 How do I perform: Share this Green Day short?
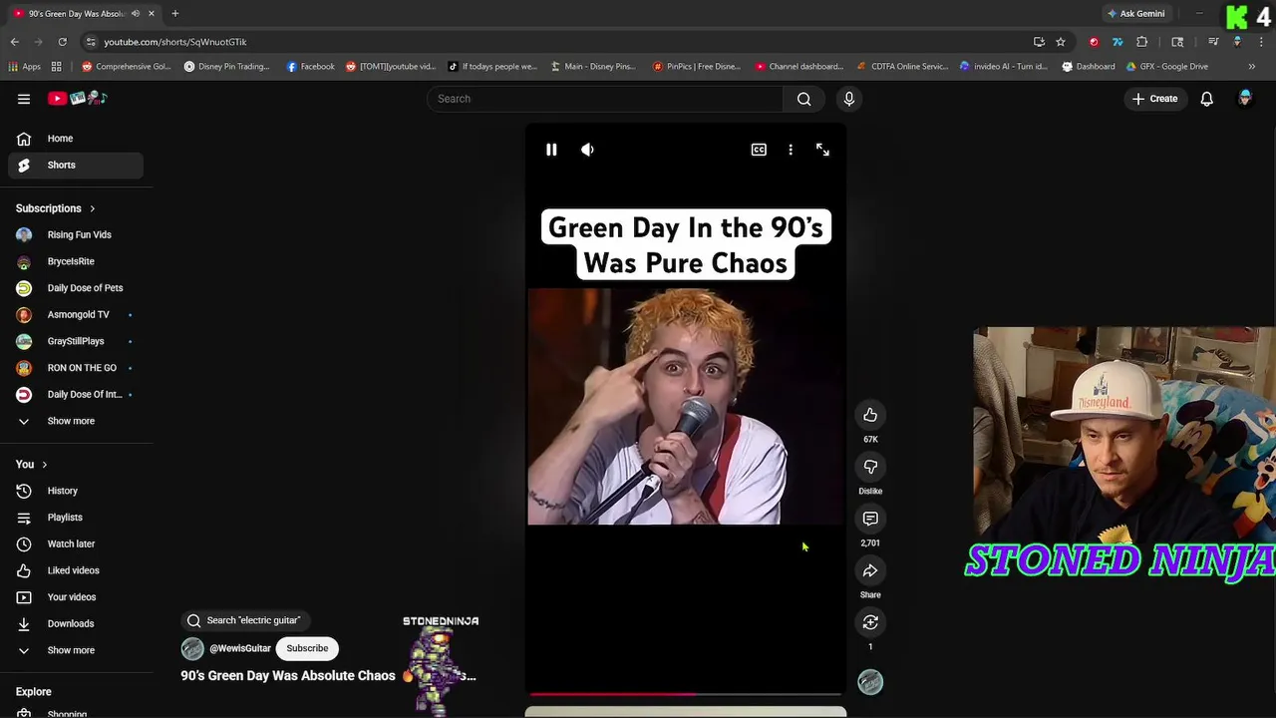point(870,570)
